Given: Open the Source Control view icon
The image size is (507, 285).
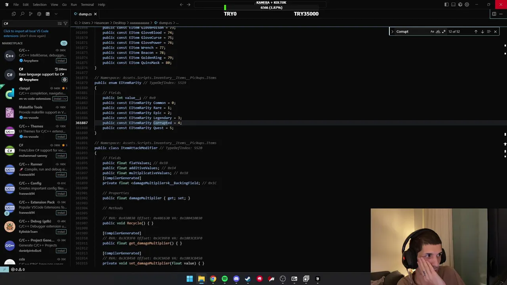Looking at the screenshot, I should (x=30, y=14).
